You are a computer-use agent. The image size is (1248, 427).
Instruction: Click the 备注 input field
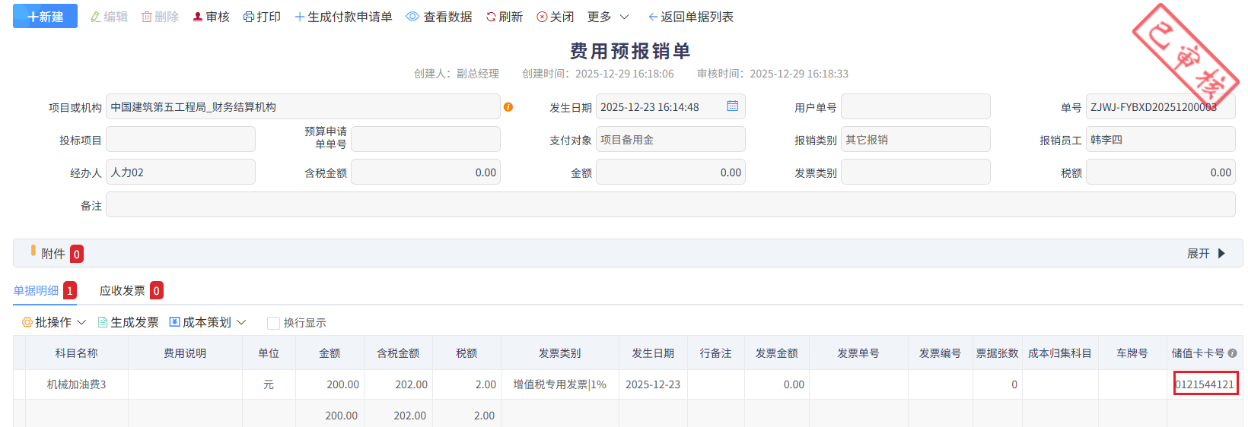pyautogui.click(x=670, y=205)
